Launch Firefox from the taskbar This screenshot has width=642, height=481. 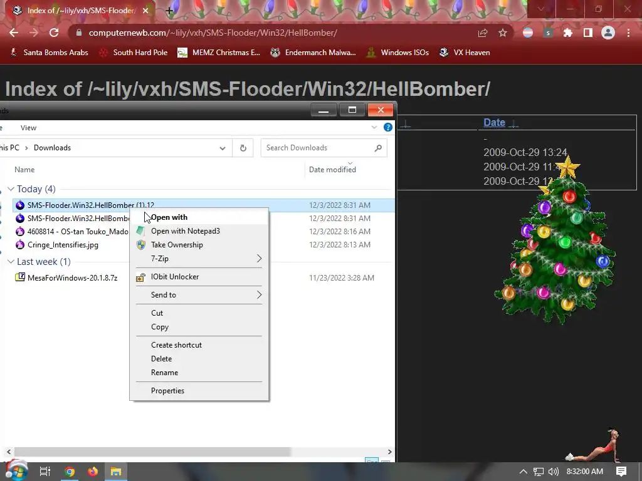pos(93,472)
